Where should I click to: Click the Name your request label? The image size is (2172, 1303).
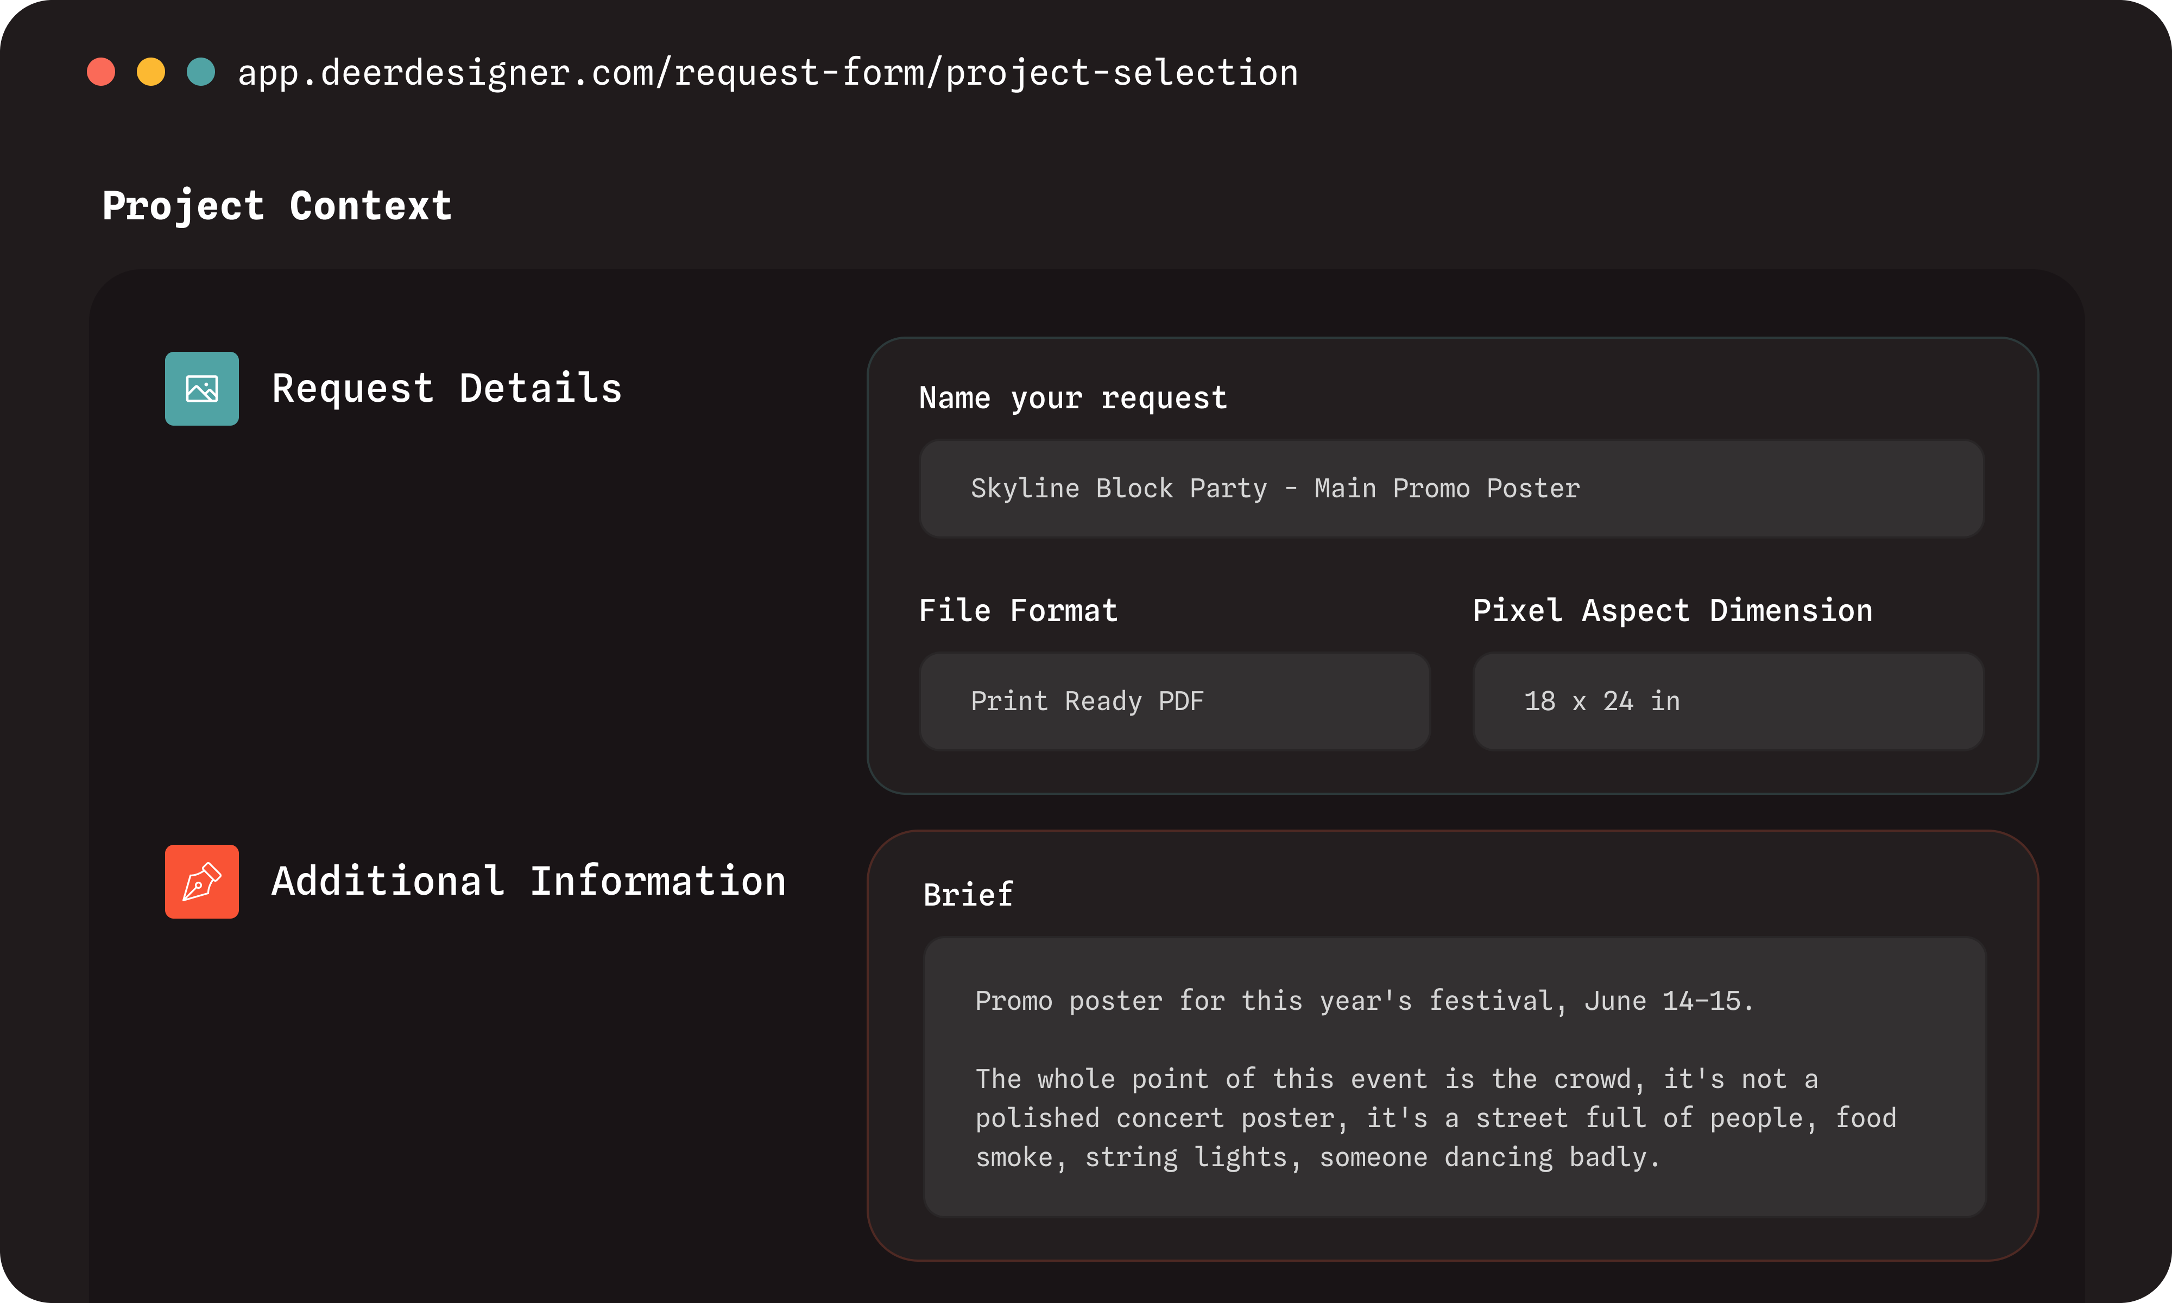click(x=1073, y=398)
